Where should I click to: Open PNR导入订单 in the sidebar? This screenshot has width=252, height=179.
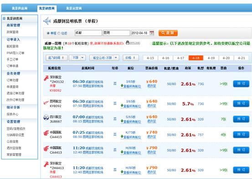tap(15, 53)
